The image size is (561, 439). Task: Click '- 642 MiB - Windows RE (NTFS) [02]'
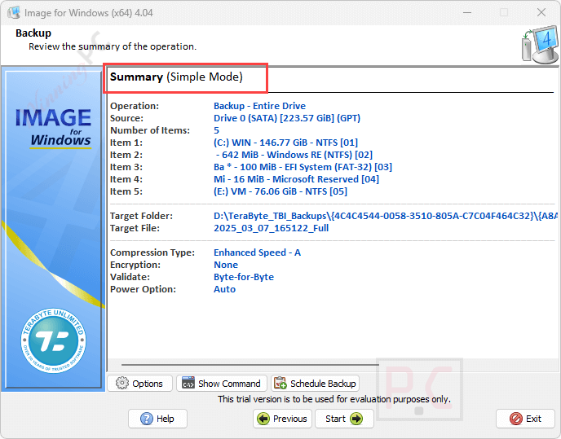point(294,155)
